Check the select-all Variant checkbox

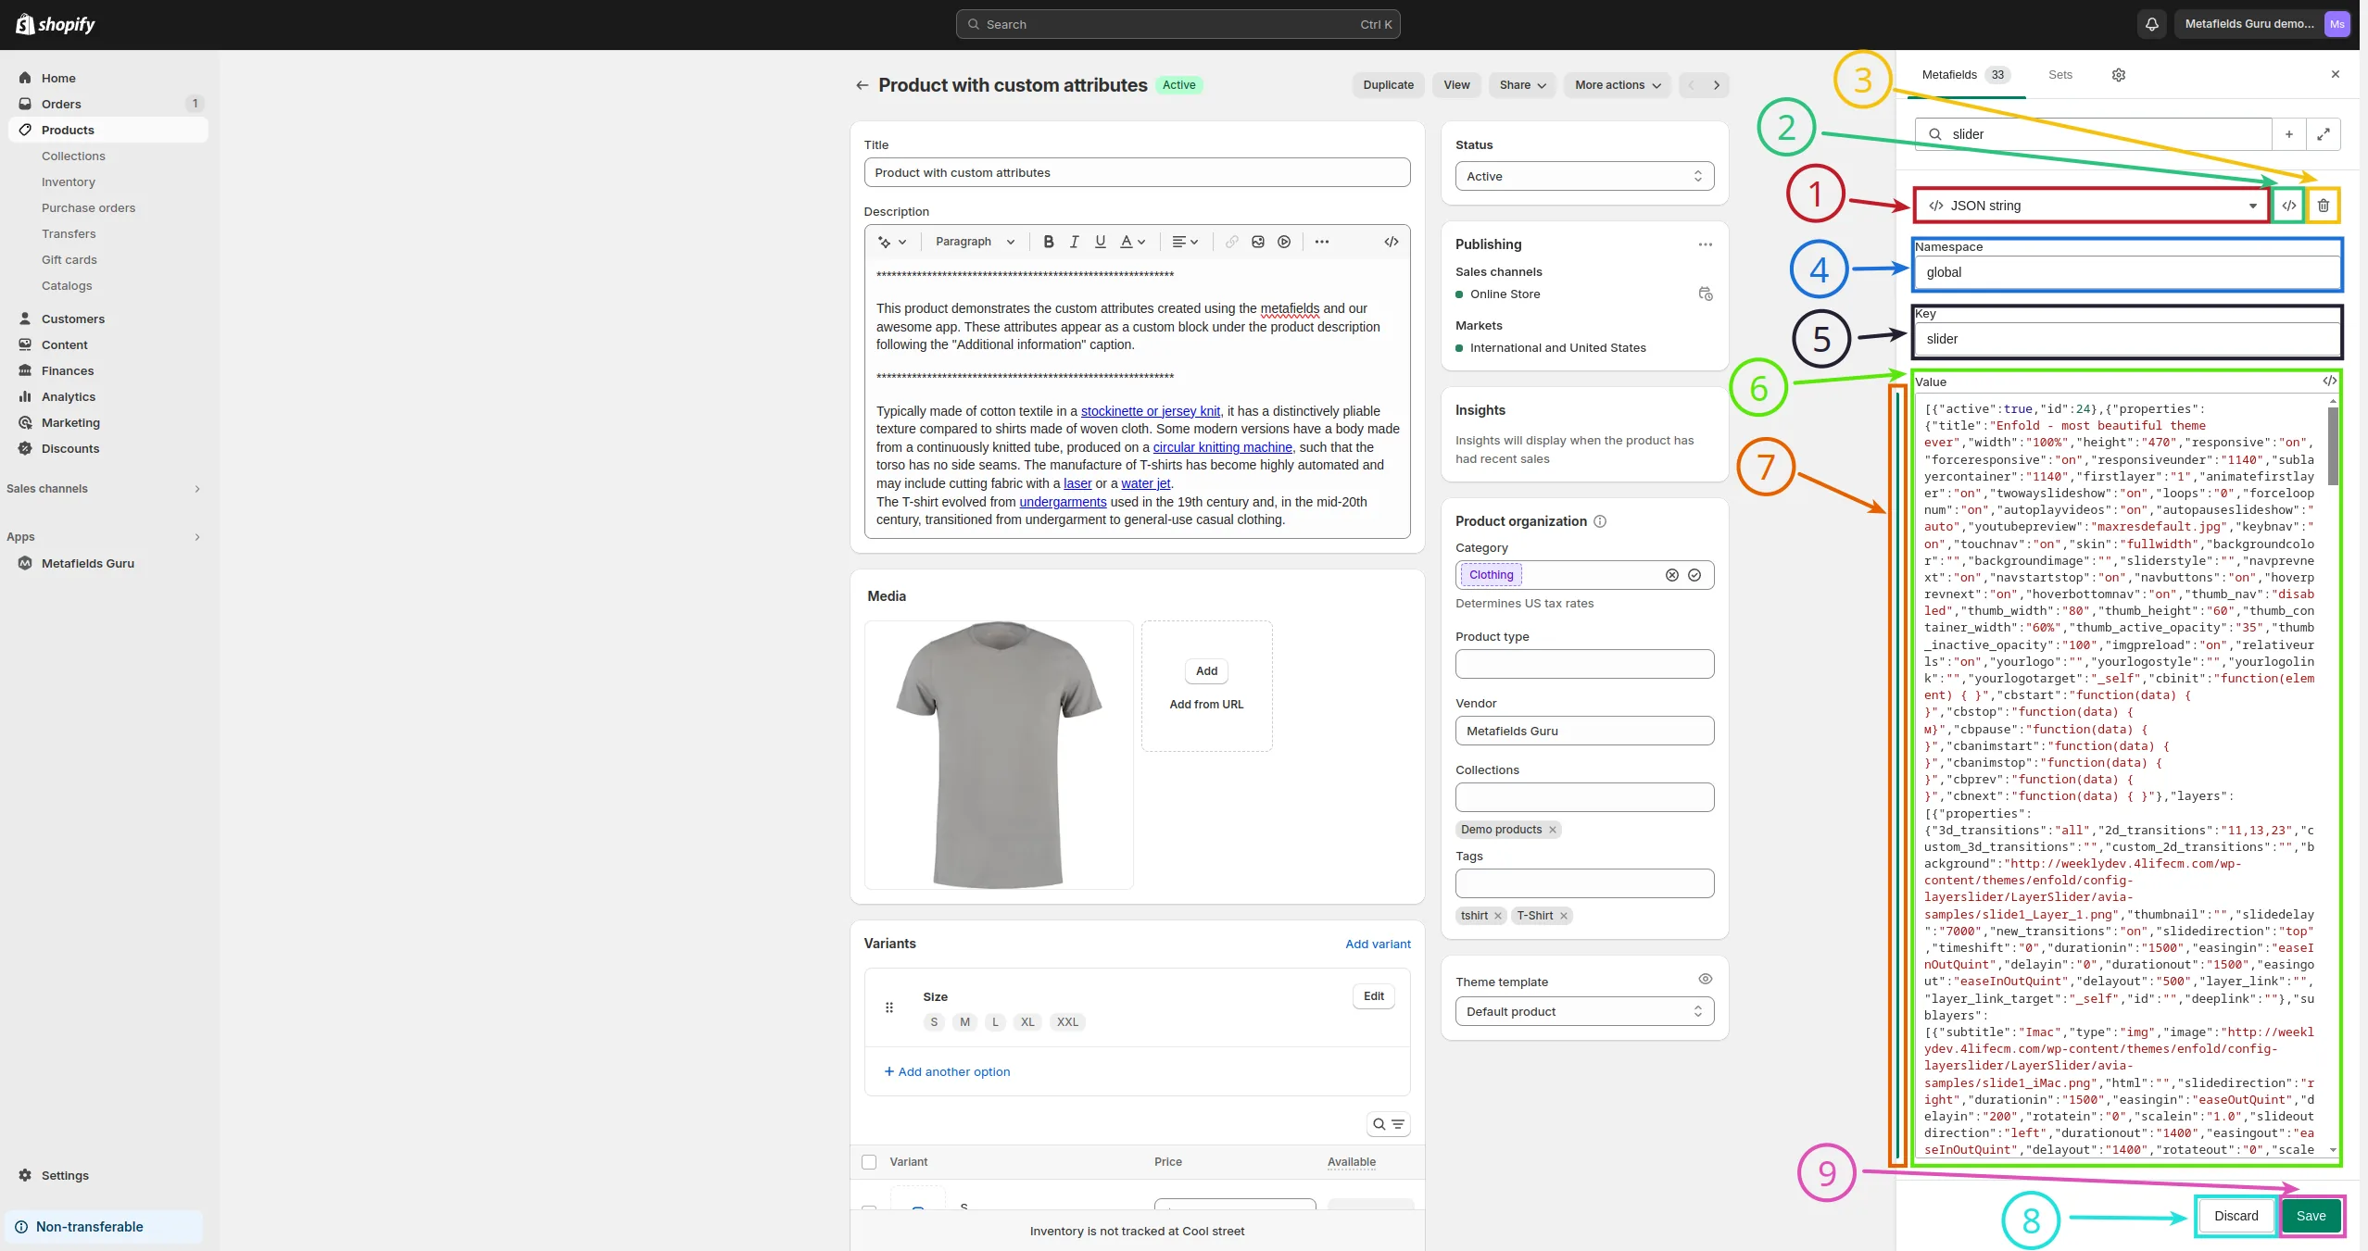869,1162
